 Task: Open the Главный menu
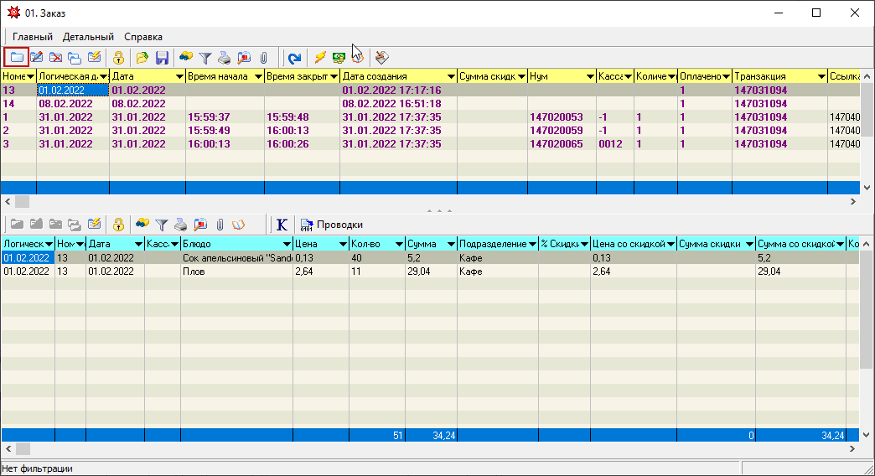pyautogui.click(x=33, y=37)
